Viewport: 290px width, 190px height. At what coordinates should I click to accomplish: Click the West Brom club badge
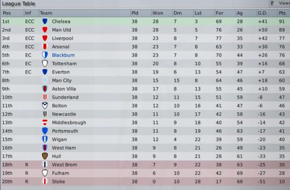coord(45,165)
